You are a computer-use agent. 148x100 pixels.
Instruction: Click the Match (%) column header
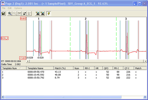[63, 68]
